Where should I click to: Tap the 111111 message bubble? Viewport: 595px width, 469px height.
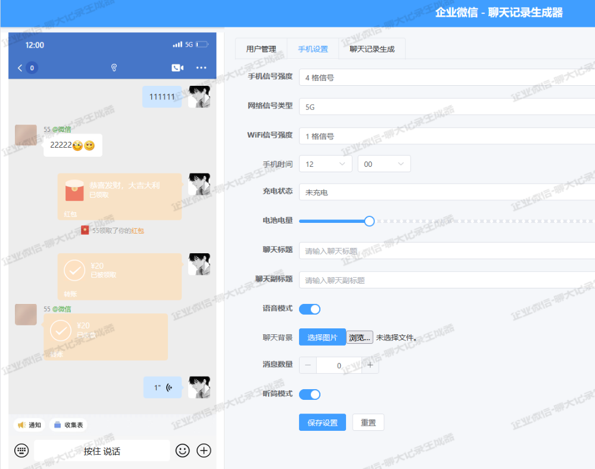162,97
